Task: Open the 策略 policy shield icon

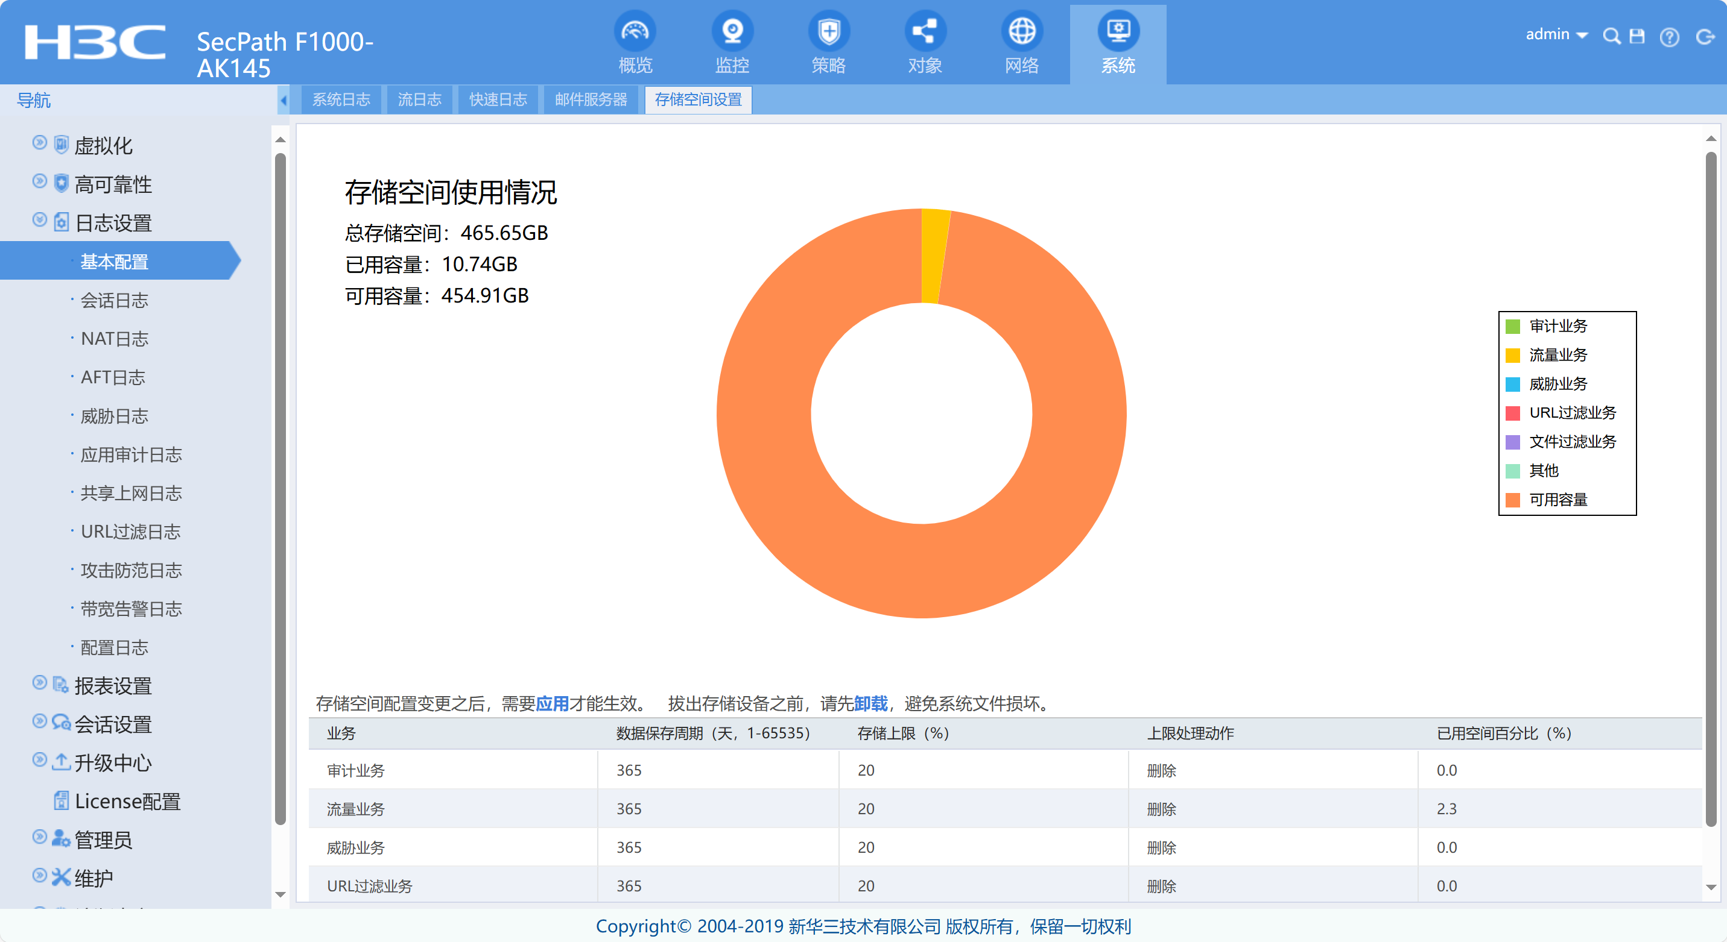Action: coord(829,31)
